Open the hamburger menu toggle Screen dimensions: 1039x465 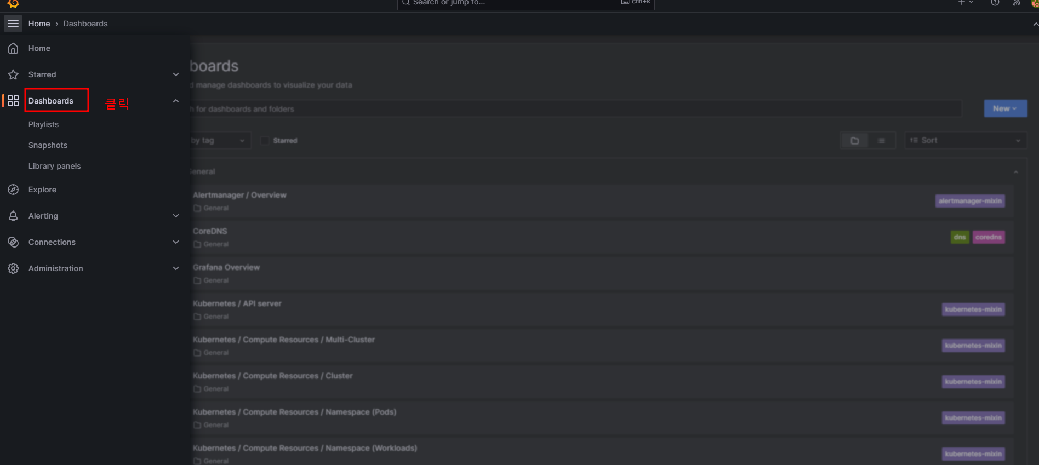click(x=13, y=24)
